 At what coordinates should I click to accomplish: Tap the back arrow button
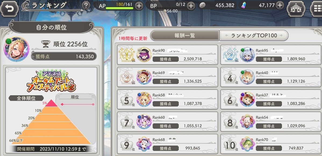[9, 9]
